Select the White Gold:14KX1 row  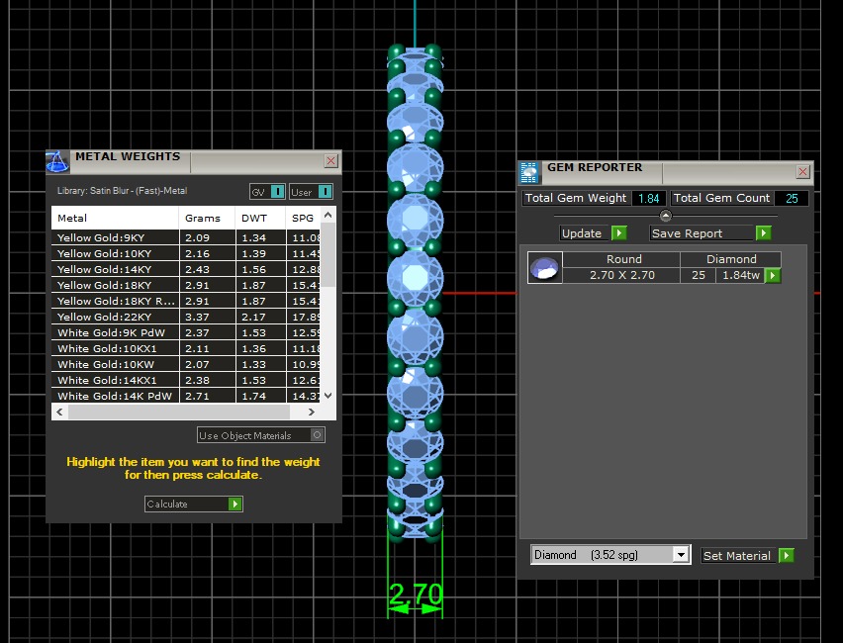tap(186, 380)
